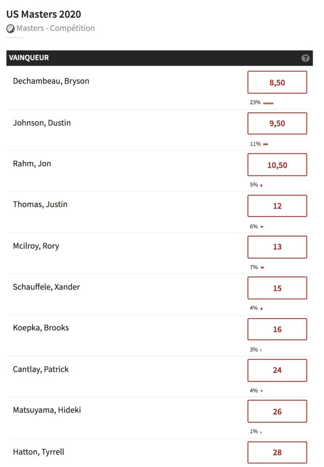
Task: Pick Patrick Cantlay odds 24
Action: click(x=277, y=370)
